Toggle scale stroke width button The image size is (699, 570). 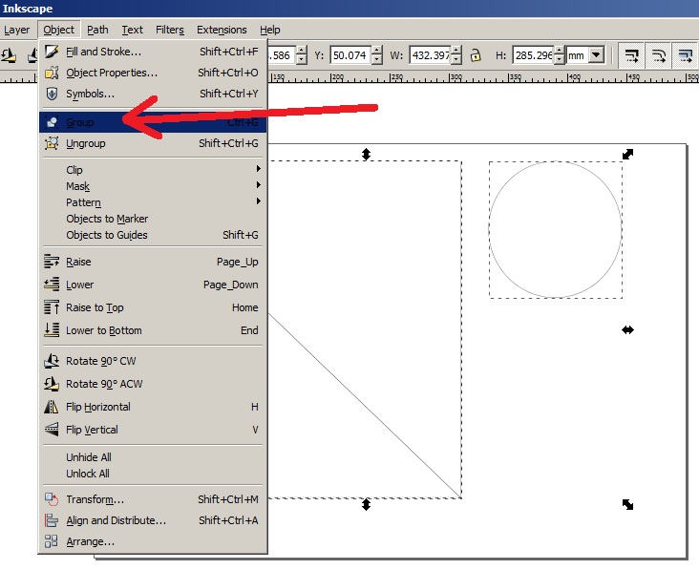click(x=632, y=55)
